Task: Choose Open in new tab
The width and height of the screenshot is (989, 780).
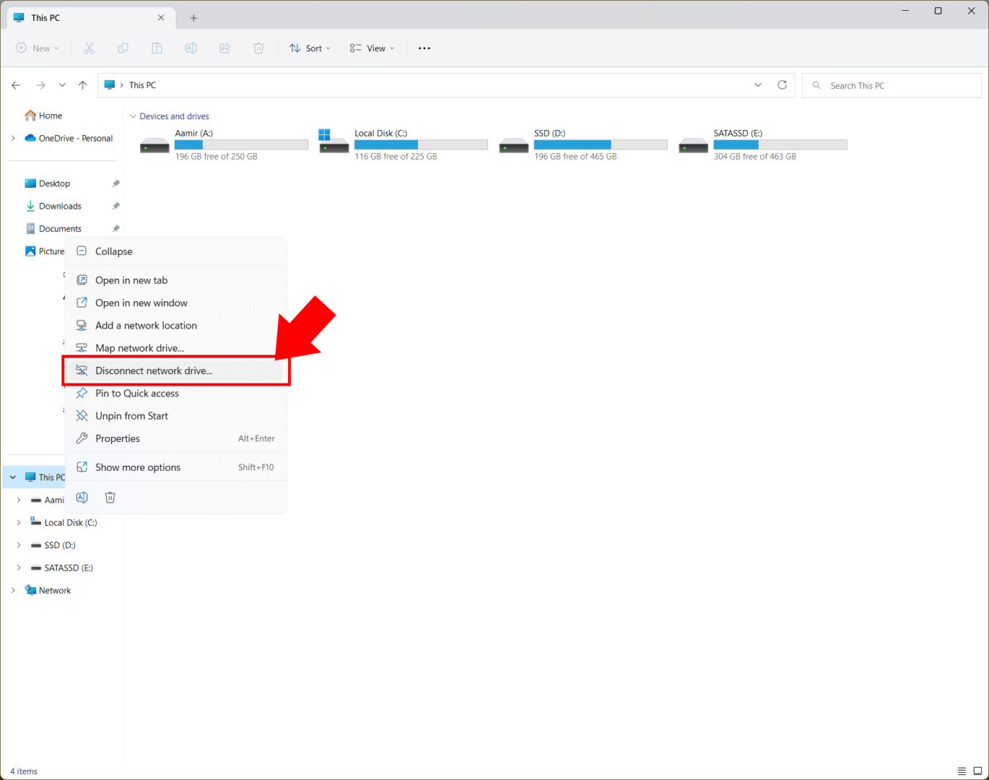Action: click(175, 280)
